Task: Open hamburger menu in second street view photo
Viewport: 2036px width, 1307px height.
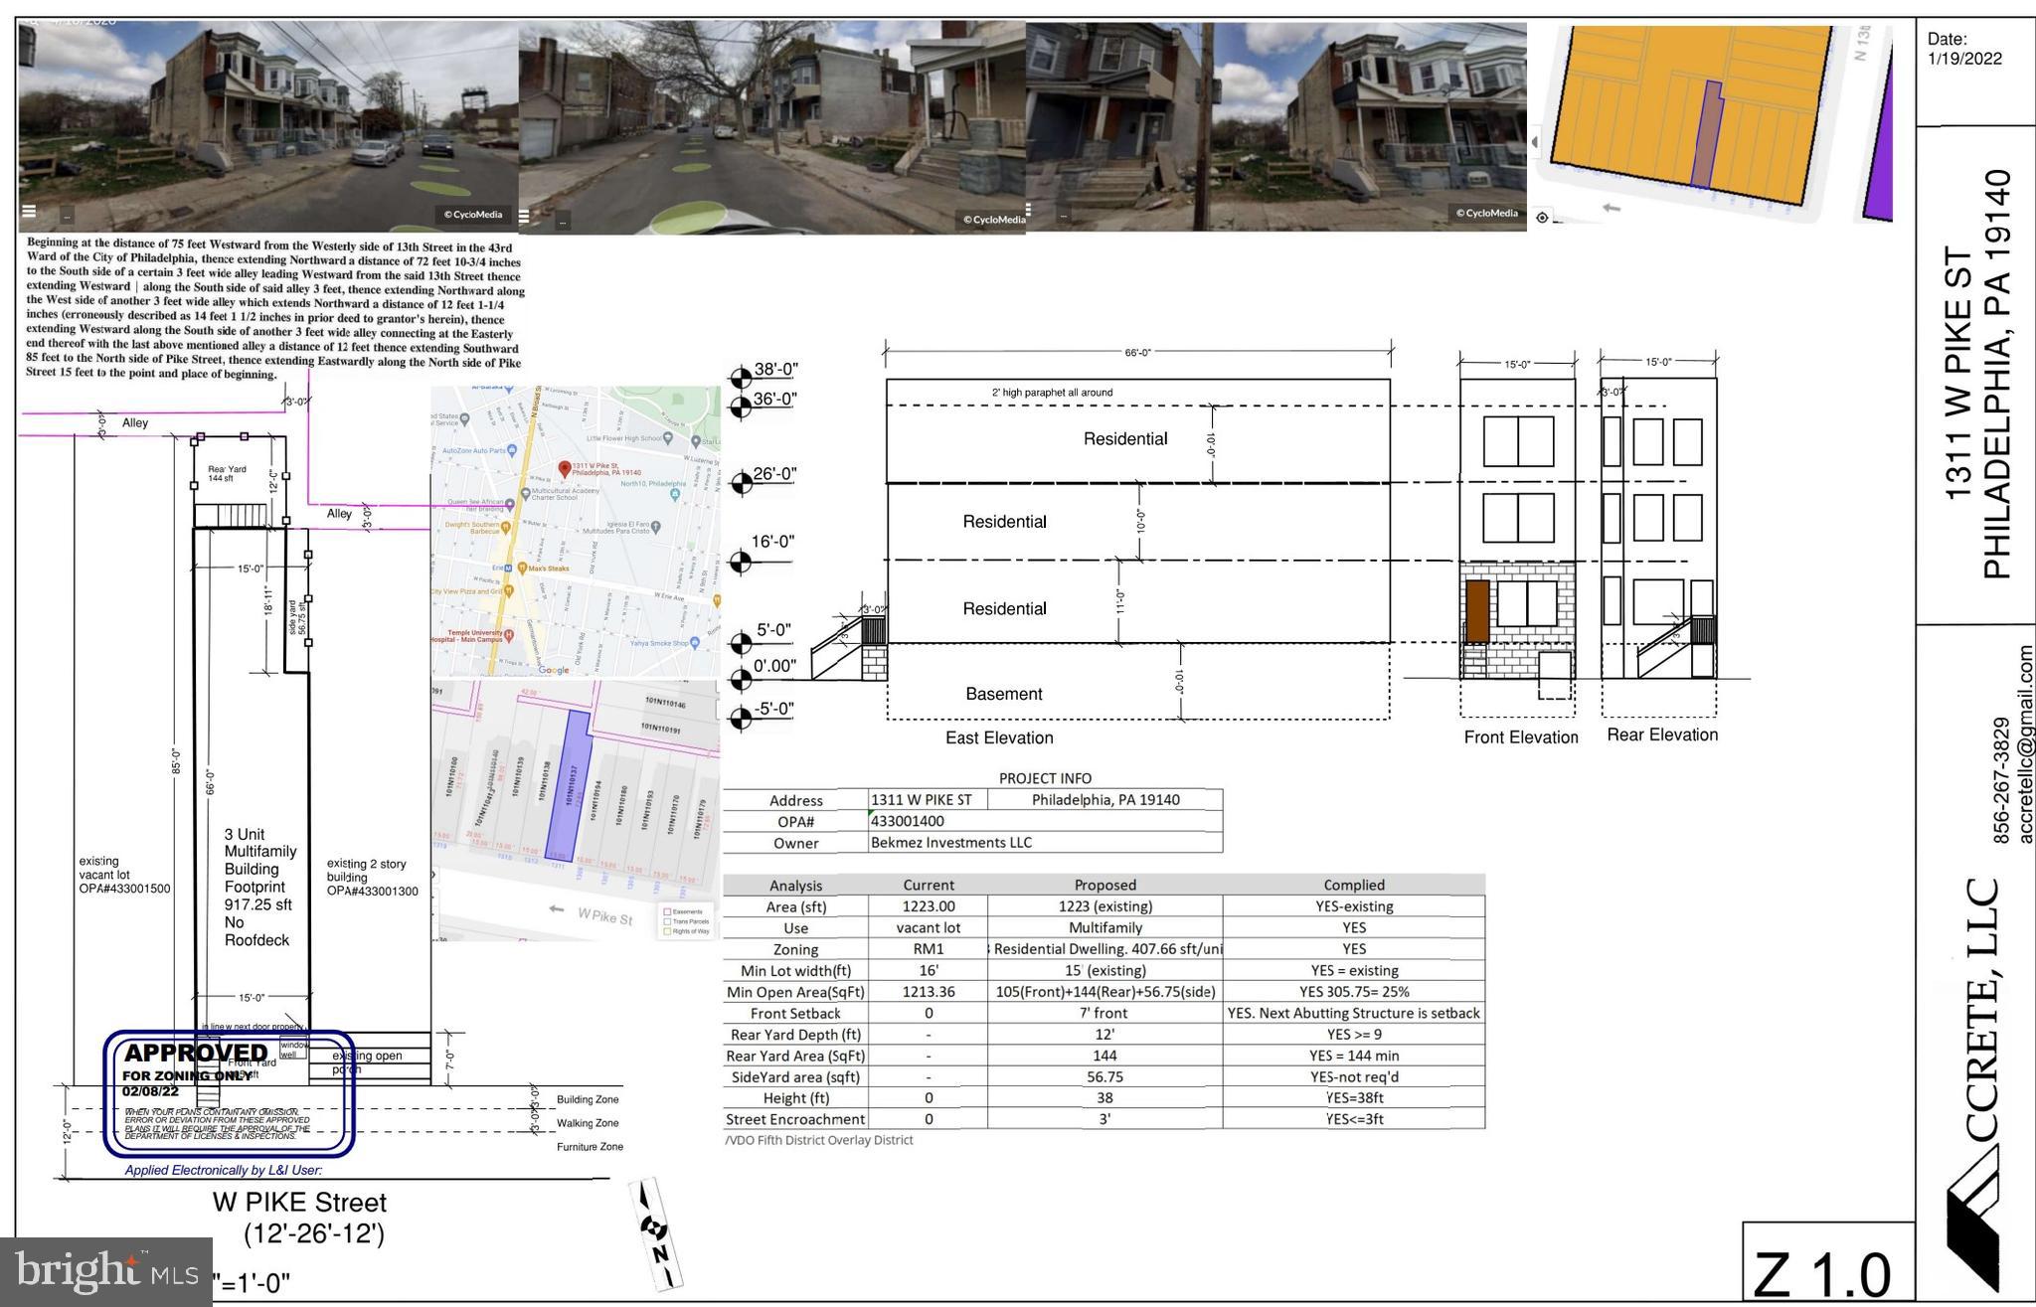Action: [x=524, y=216]
